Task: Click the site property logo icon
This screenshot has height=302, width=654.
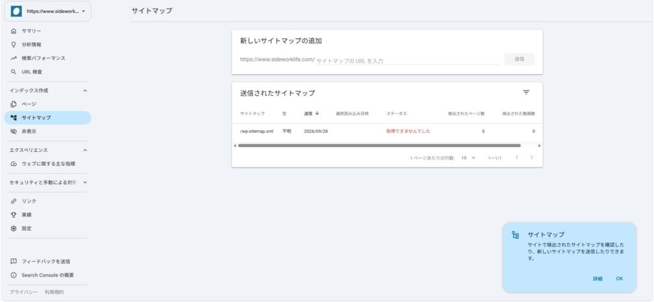Action: [16, 11]
